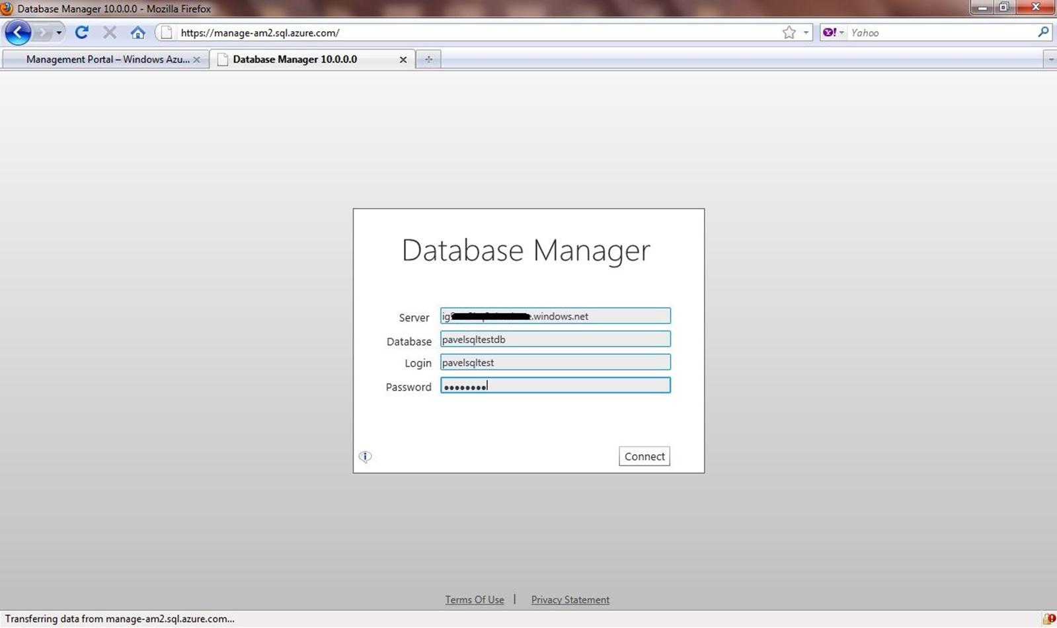Open a new tab with the plus button
The width and height of the screenshot is (1057, 628).
pyautogui.click(x=428, y=59)
